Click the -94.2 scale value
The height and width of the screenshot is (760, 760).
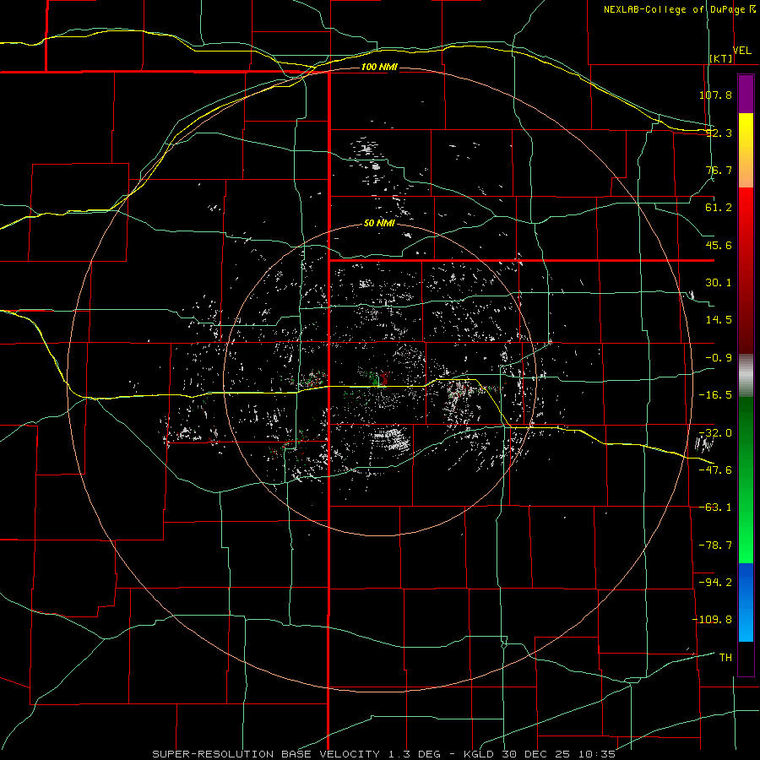(x=715, y=582)
